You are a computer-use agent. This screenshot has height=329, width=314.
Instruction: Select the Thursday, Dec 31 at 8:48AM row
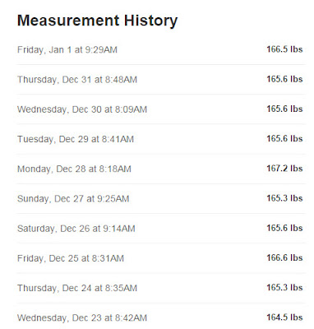161,80
